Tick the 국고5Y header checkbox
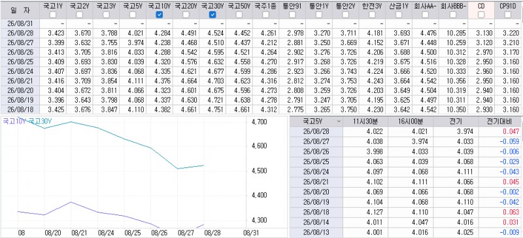This screenshot has width=523, height=238. [x=133, y=14]
